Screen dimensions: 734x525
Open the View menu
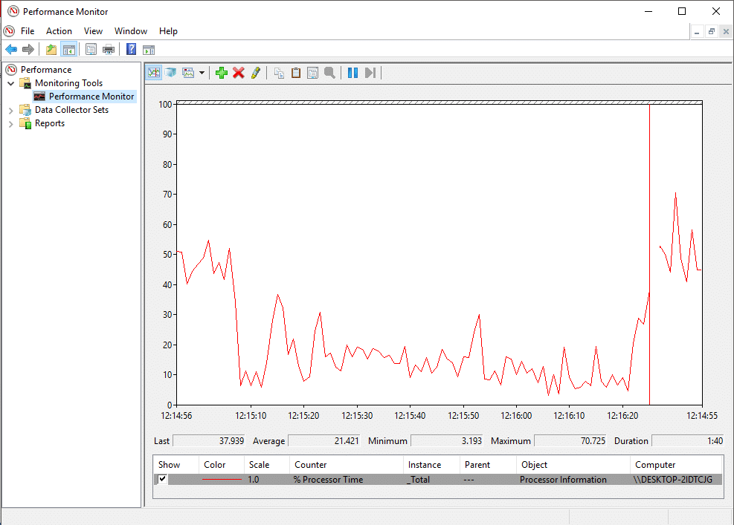[93, 31]
